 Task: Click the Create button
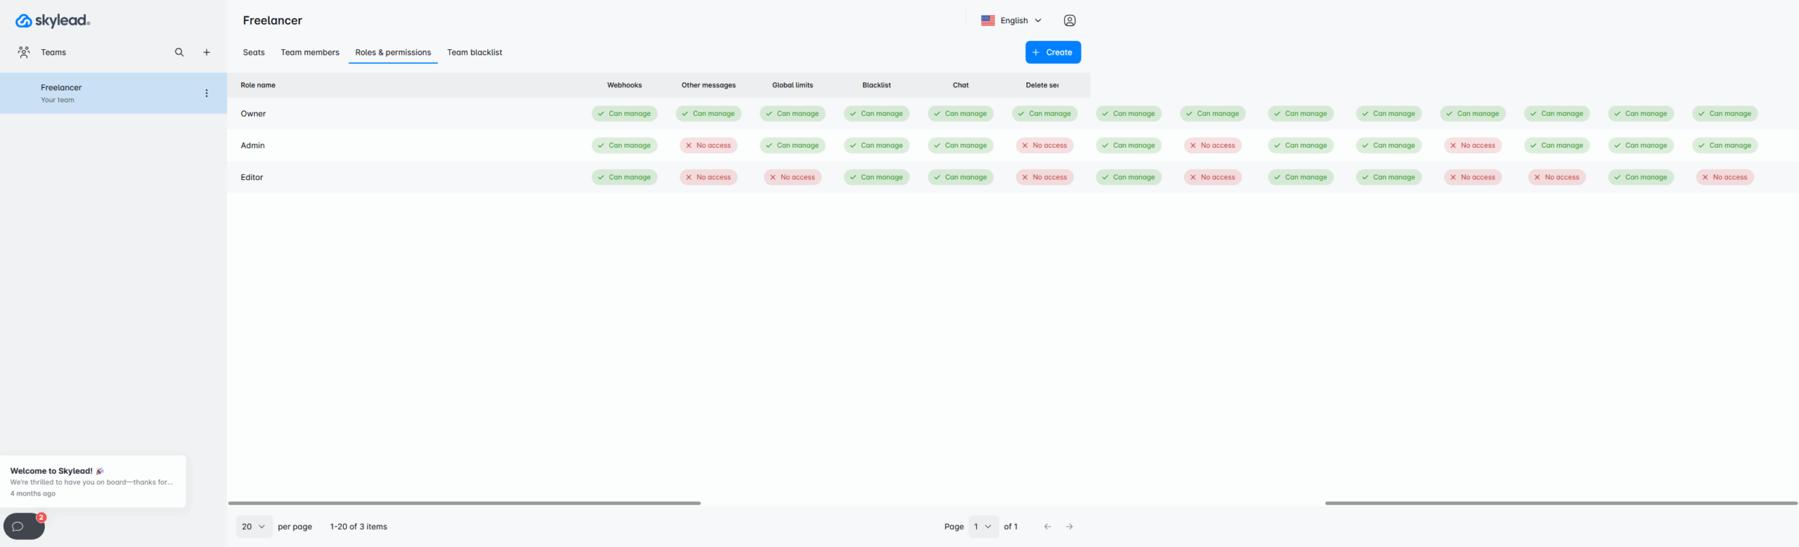1053,52
